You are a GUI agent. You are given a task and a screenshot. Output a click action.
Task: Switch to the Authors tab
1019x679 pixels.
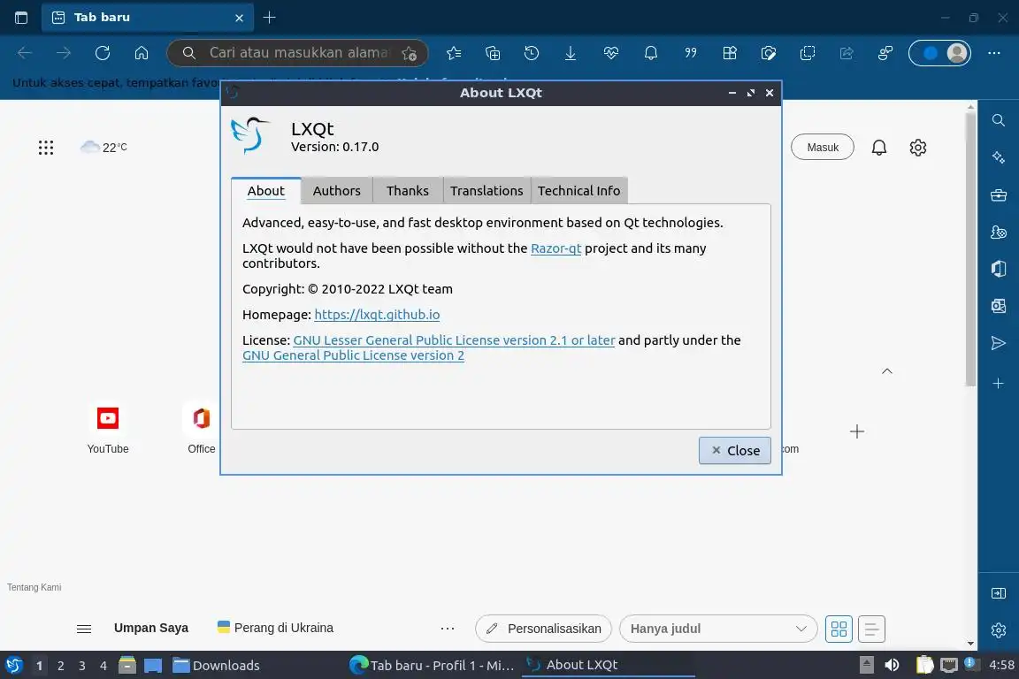[x=337, y=190]
